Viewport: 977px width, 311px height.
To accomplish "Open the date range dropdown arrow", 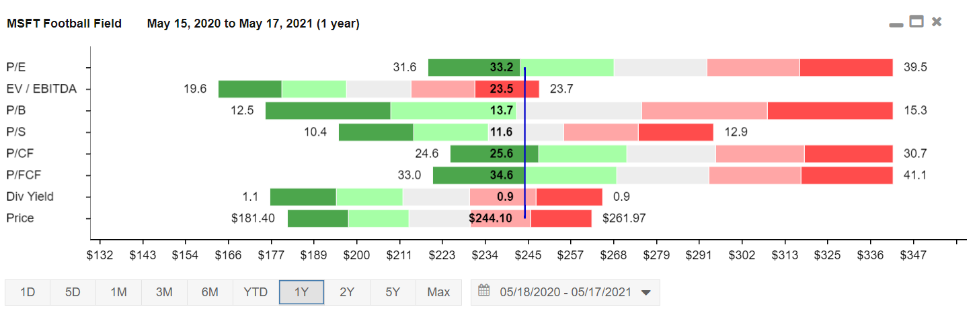I will click(x=646, y=293).
